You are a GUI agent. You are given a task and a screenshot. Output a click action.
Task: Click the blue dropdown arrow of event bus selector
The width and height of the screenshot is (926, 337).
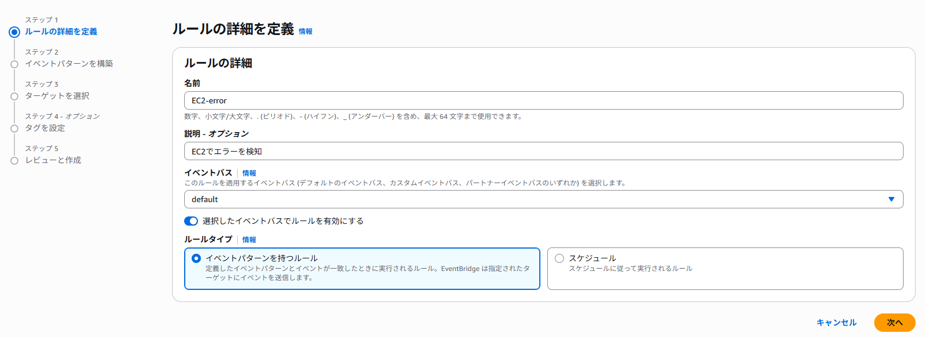click(x=891, y=199)
